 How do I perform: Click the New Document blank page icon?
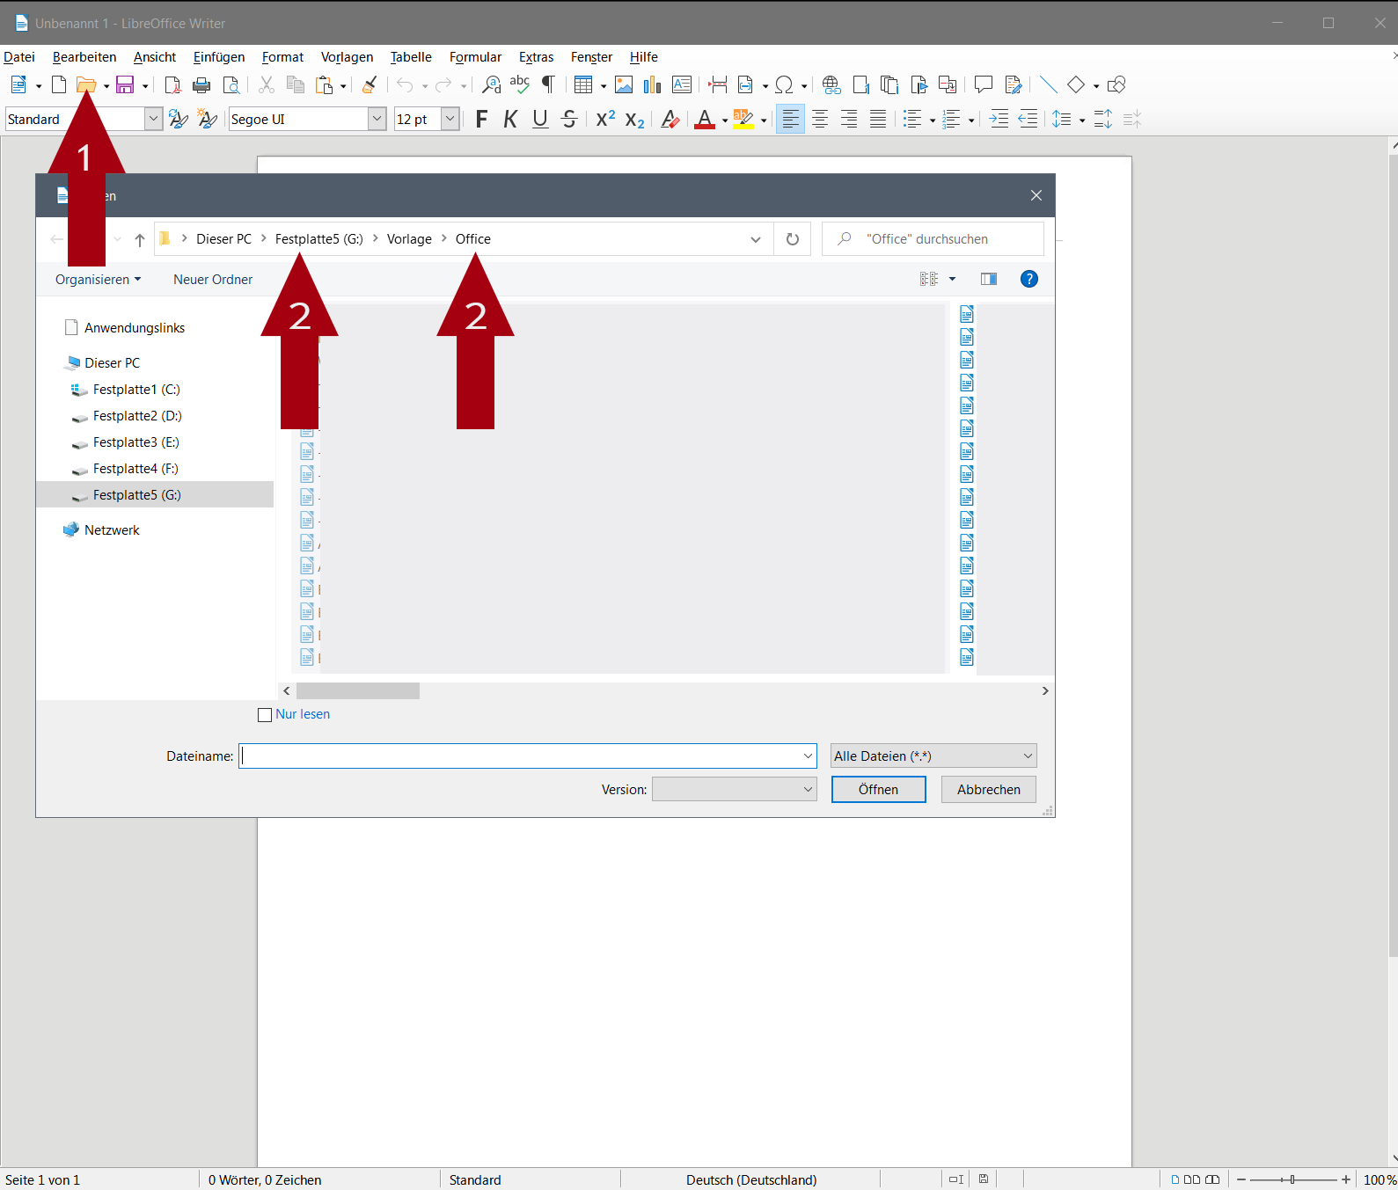(59, 84)
